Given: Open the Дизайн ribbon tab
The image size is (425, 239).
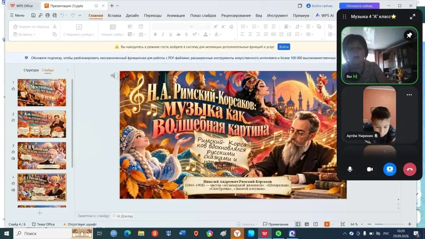Looking at the screenshot, I should tap(132, 15).
